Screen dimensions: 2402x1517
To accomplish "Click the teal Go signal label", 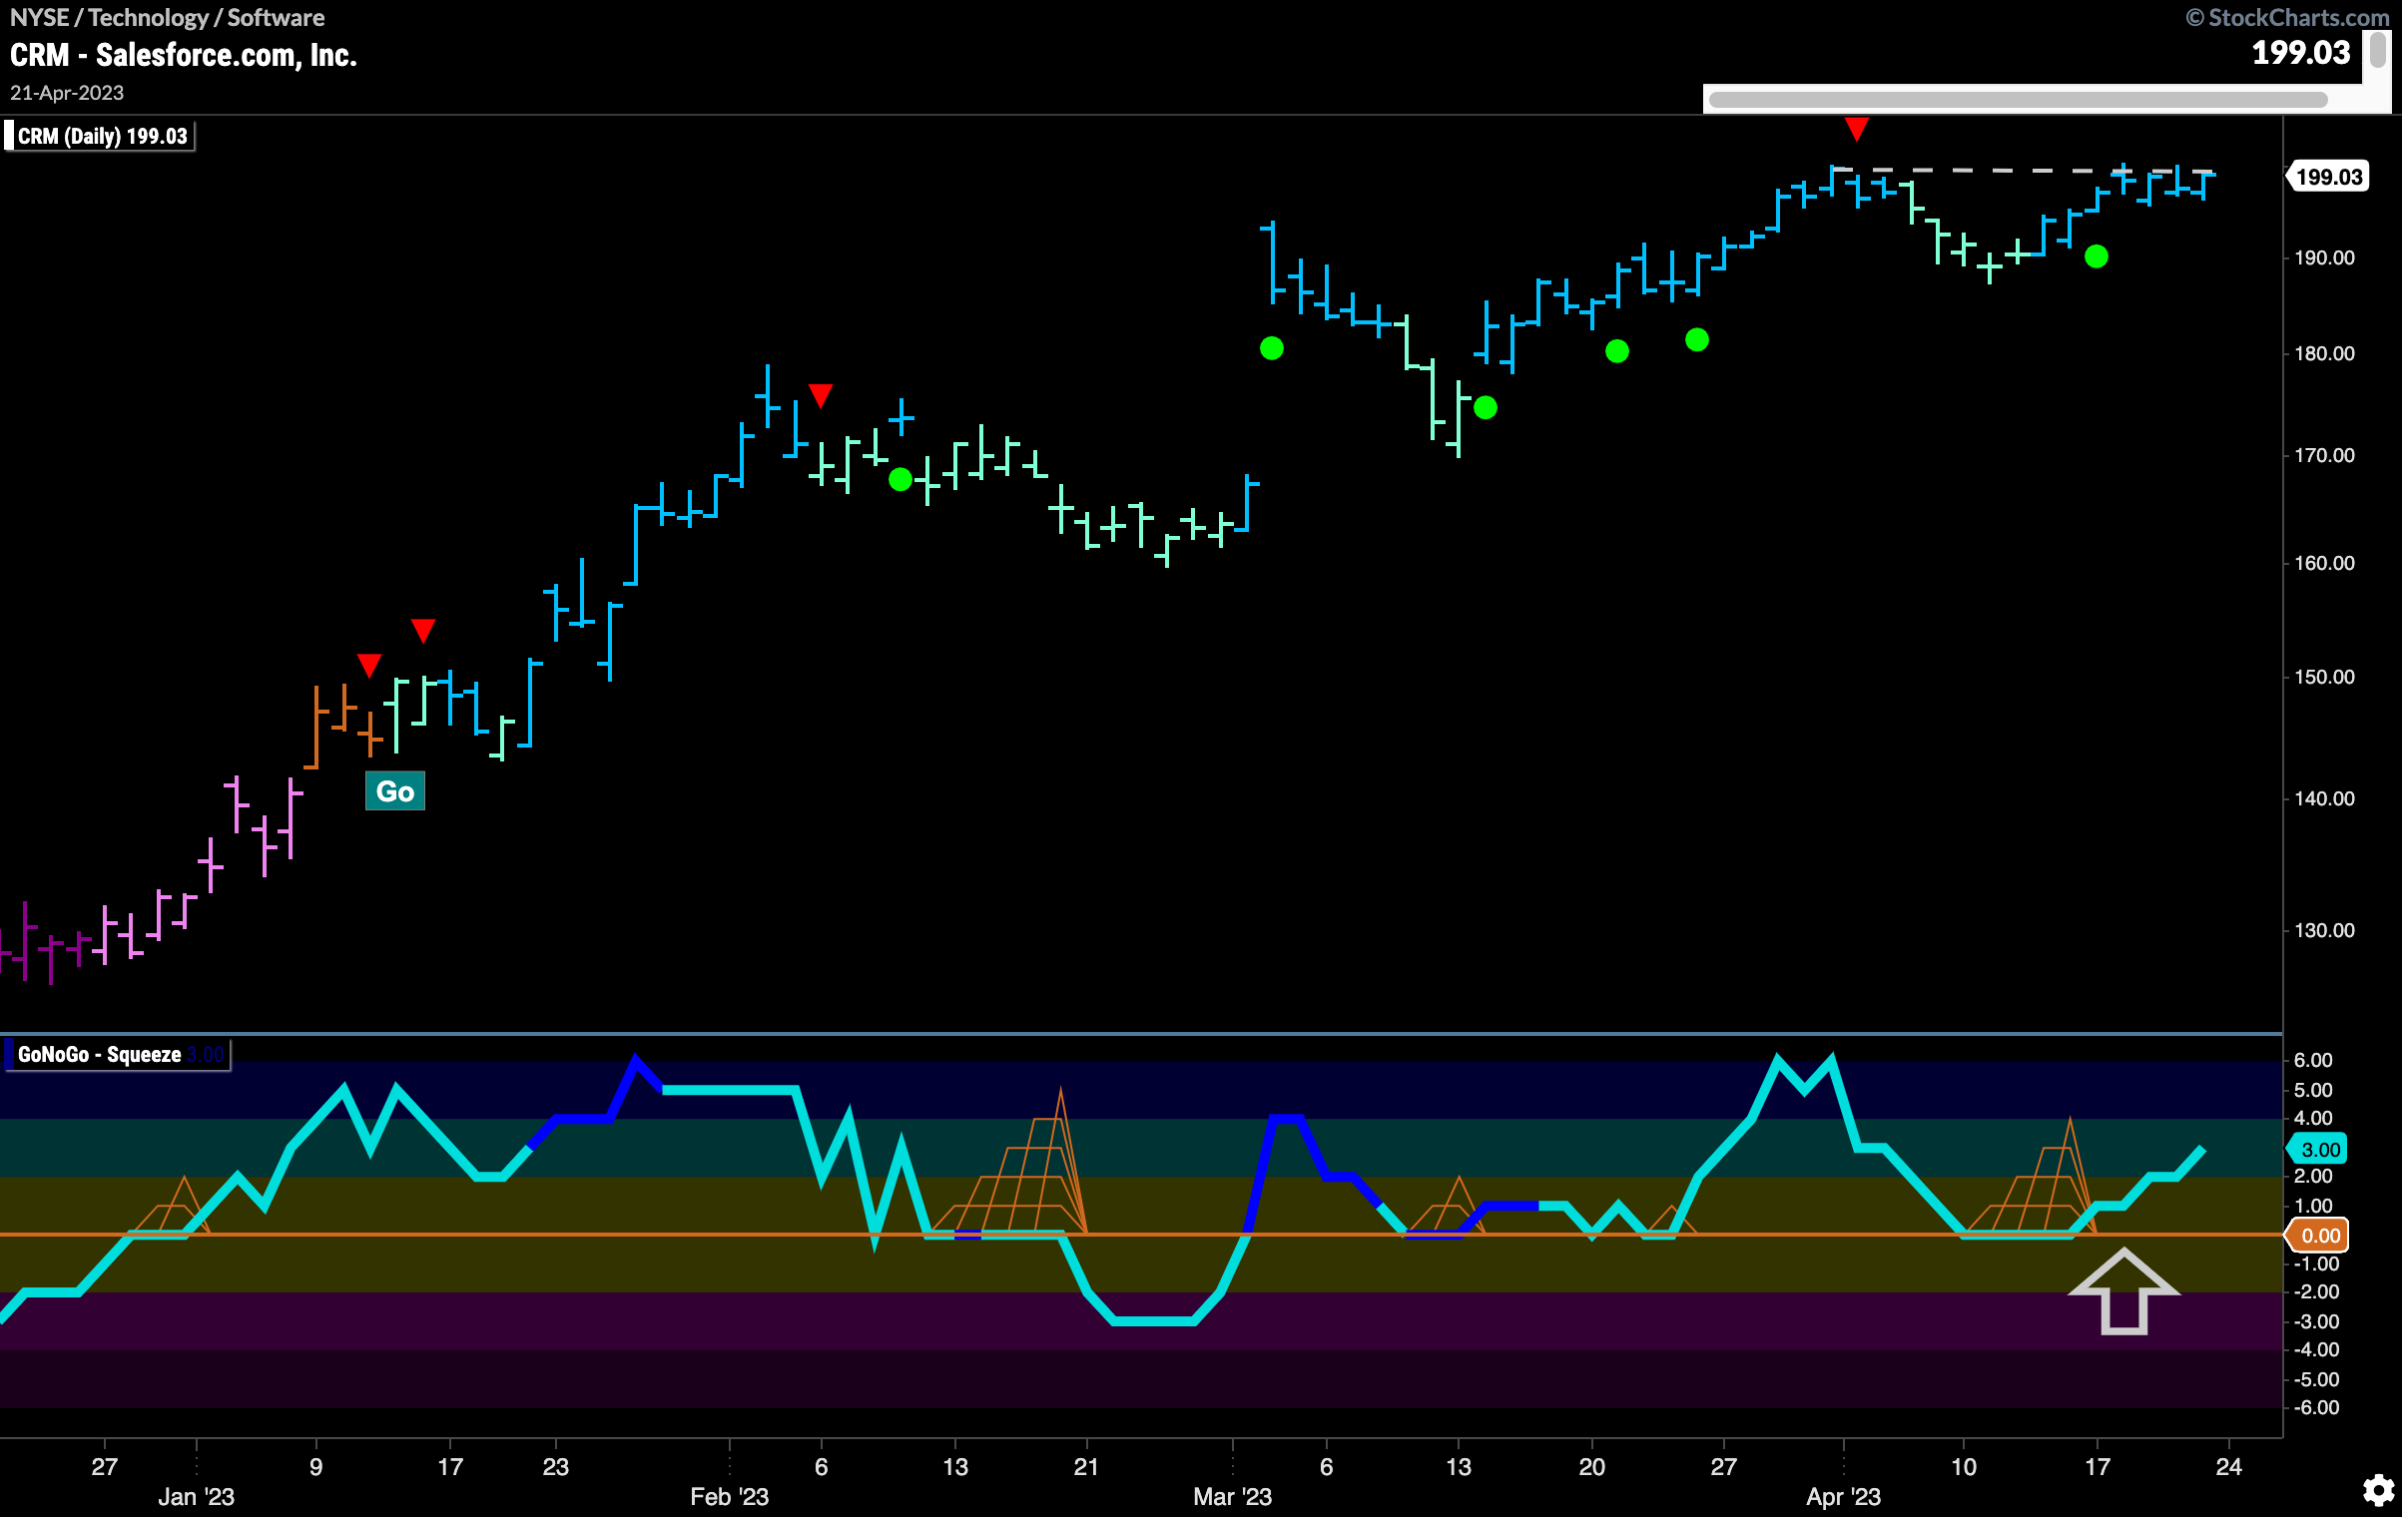I will click(x=395, y=791).
